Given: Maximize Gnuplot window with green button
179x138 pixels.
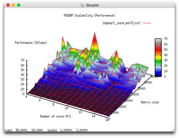Looking at the screenshot, I should click(x=19, y=5).
